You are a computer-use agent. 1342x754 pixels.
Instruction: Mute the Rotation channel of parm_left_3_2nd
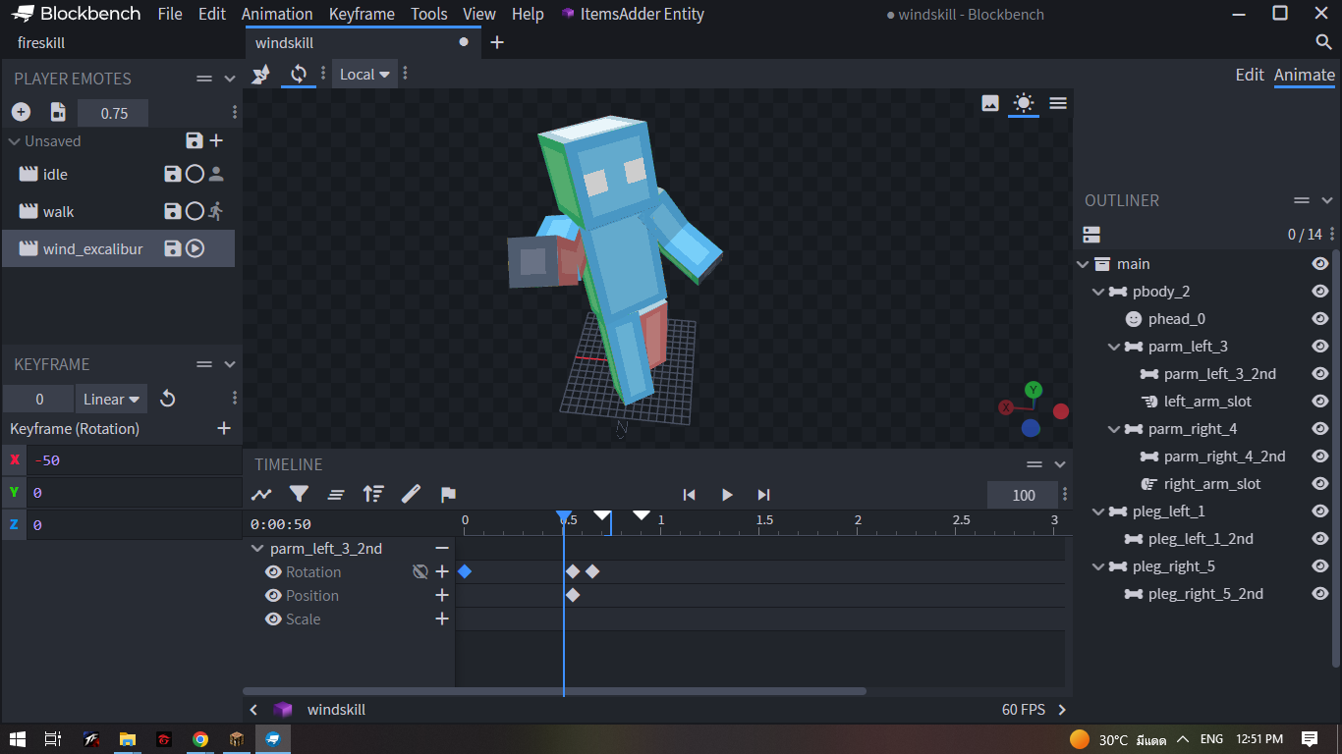(x=420, y=571)
